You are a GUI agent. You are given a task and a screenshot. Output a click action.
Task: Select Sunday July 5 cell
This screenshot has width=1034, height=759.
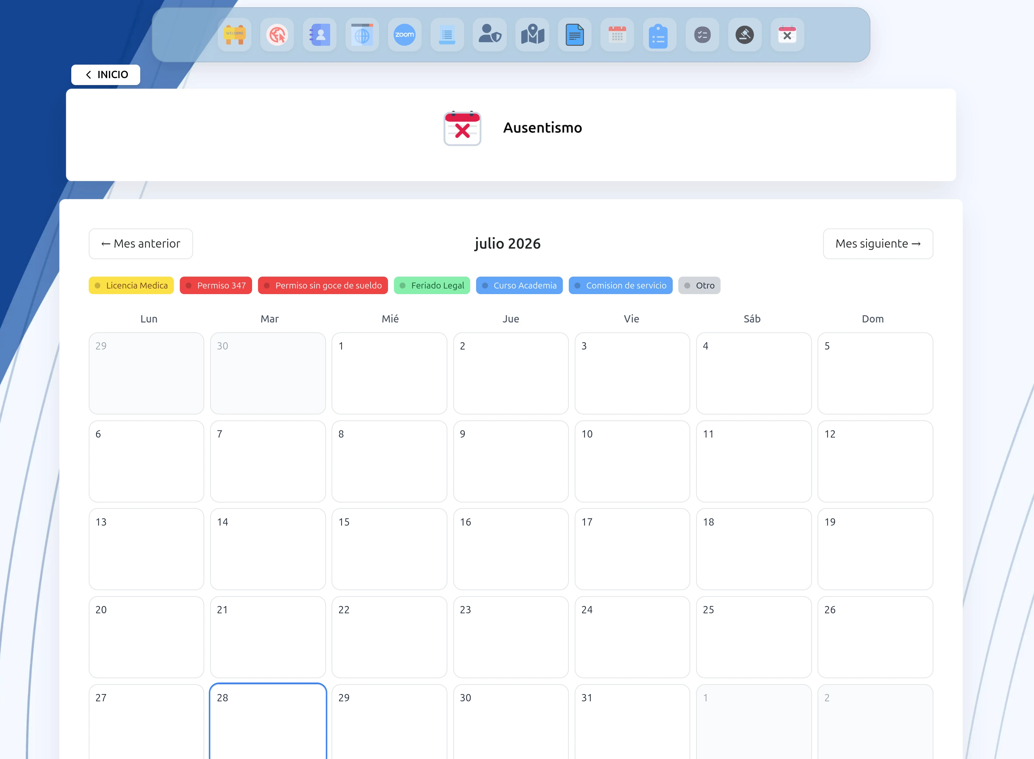coord(875,374)
